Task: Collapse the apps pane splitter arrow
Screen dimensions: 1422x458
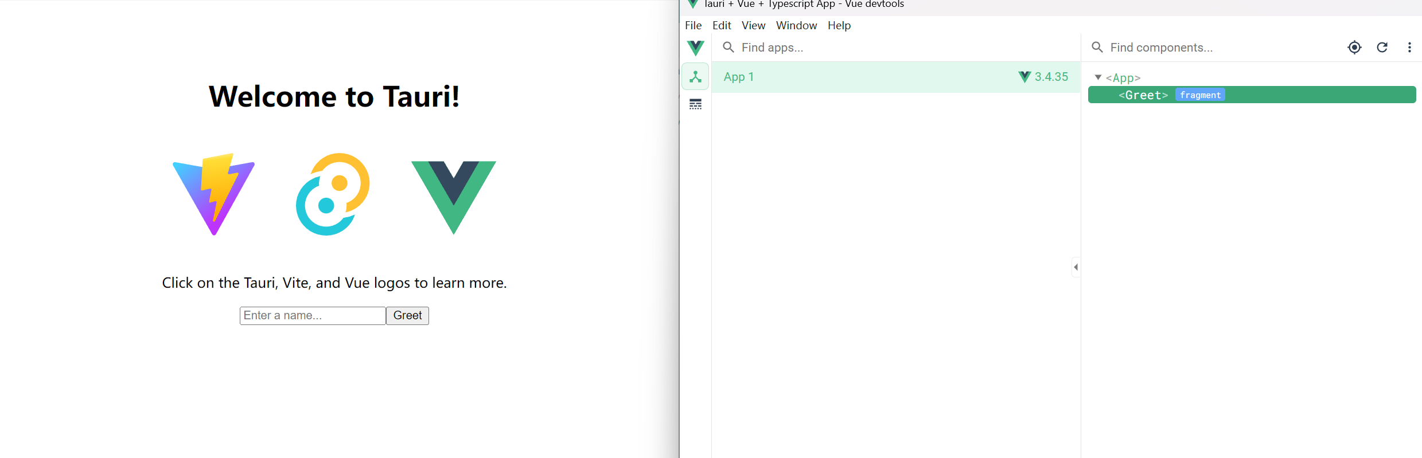Action: [1076, 267]
